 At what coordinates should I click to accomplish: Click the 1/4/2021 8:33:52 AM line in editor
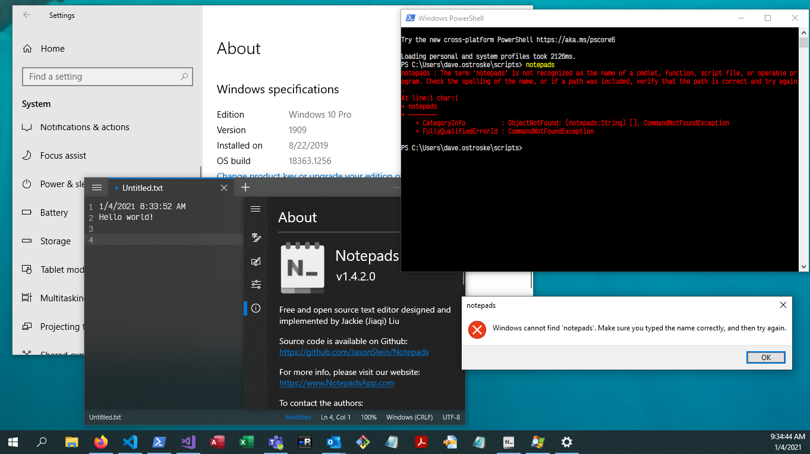pyautogui.click(x=142, y=206)
